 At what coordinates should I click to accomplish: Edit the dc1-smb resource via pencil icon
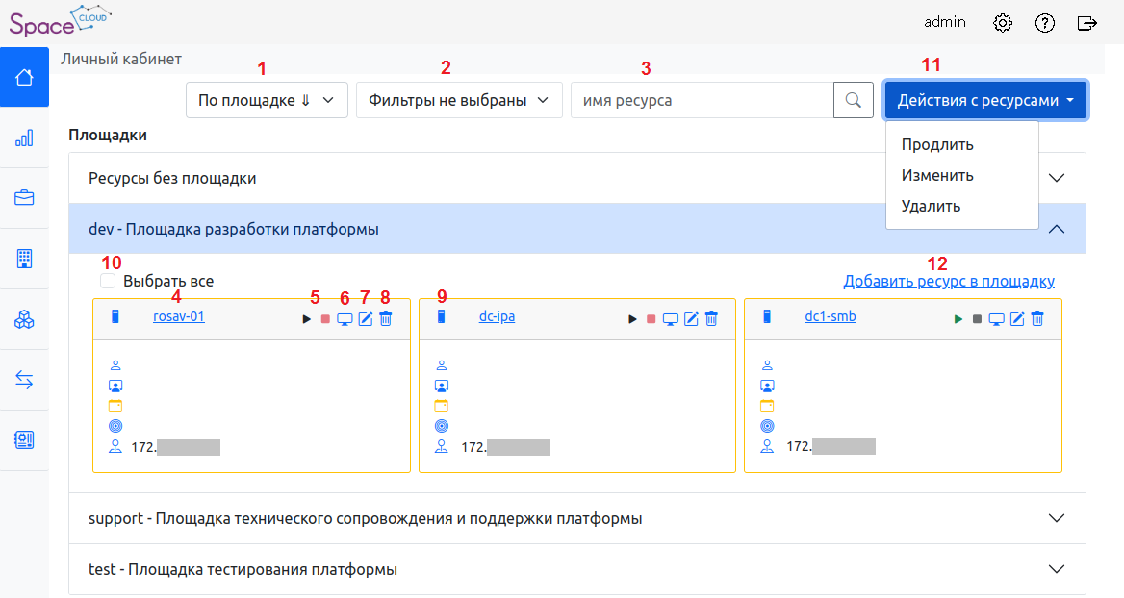1016,319
